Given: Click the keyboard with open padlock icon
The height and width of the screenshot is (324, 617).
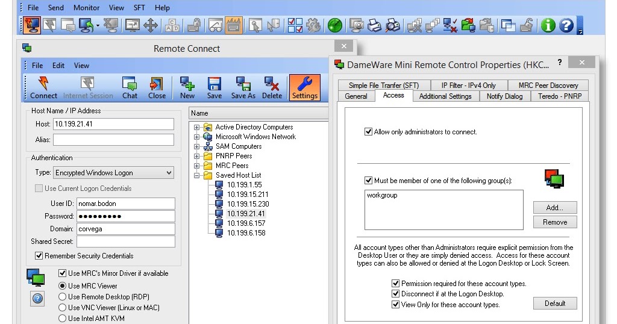Looking at the screenshot, I should [x=526, y=25].
